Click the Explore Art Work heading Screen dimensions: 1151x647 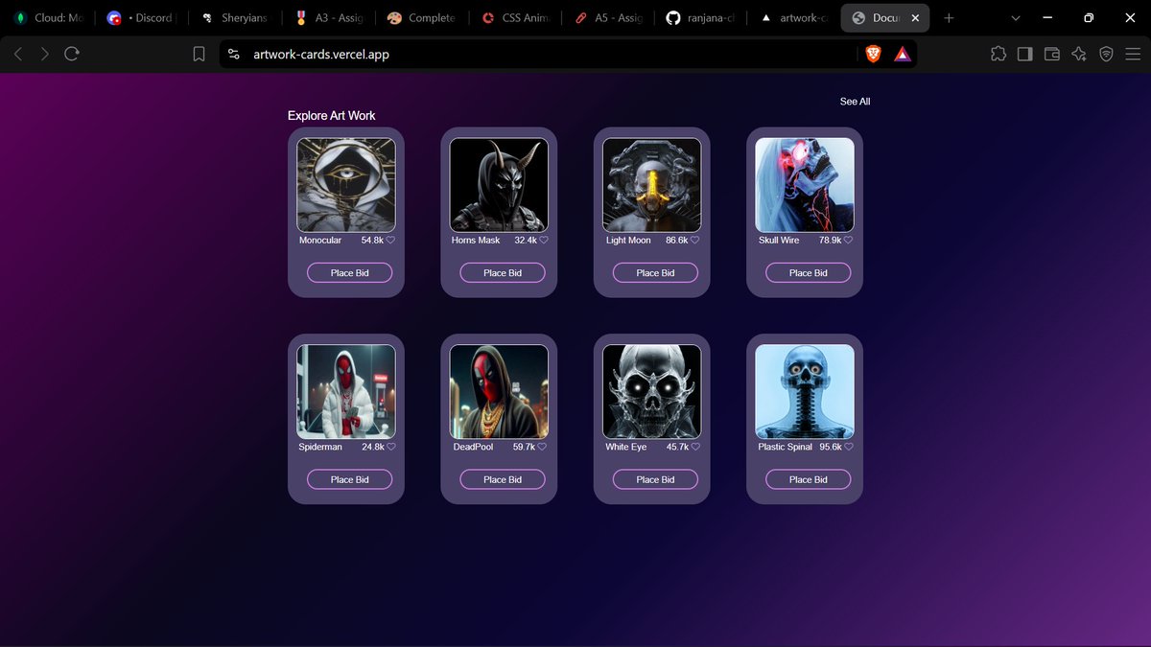[331, 116]
